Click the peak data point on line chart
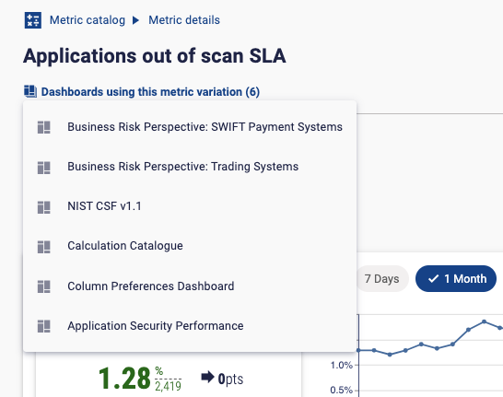503x397 pixels. point(484,321)
